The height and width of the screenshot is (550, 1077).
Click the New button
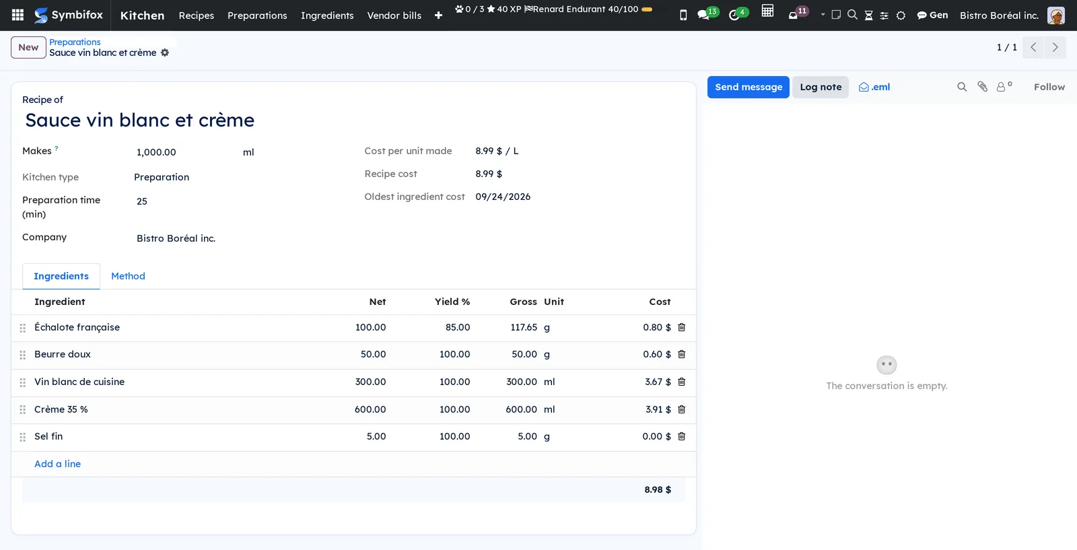tap(28, 47)
